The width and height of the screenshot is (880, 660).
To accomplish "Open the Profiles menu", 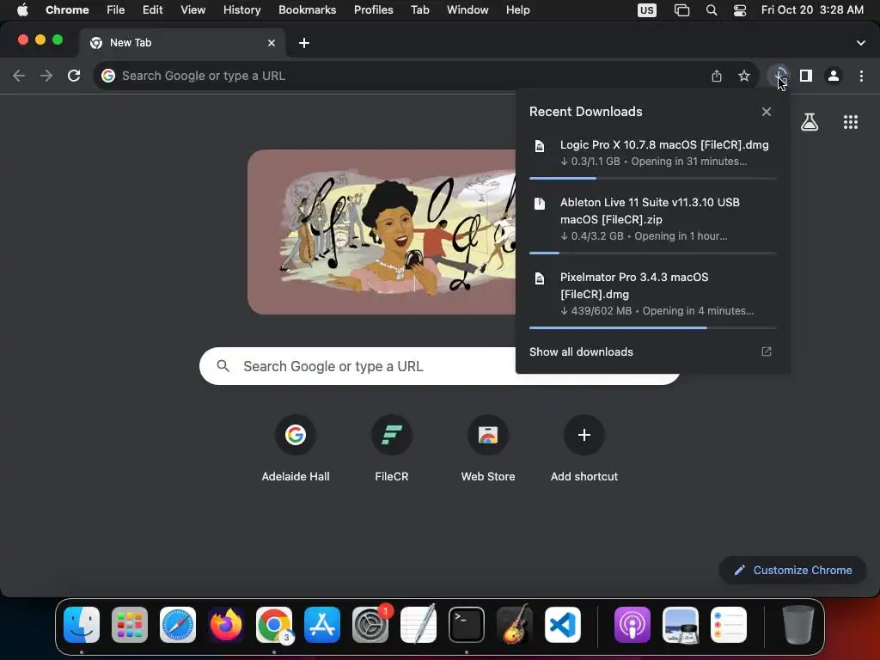I will [x=373, y=10].
